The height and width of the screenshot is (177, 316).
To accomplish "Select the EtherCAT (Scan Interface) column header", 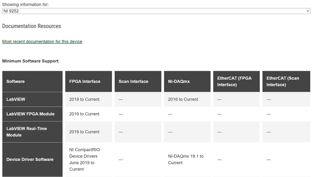I will click(x=286, y=82).
